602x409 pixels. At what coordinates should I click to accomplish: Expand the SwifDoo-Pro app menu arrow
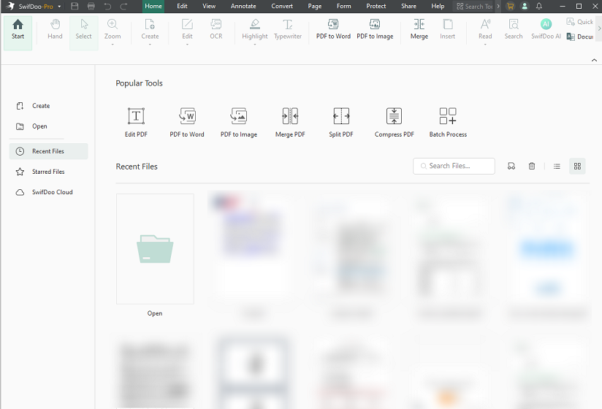(x=59, y=7)
